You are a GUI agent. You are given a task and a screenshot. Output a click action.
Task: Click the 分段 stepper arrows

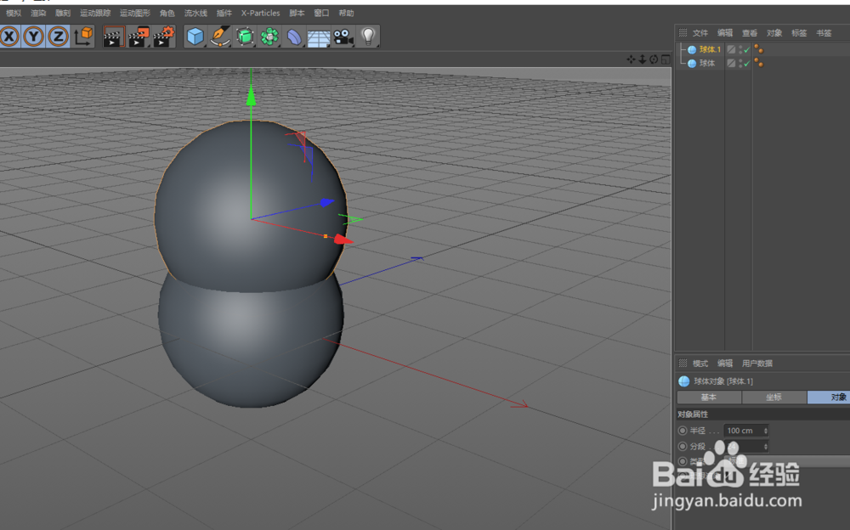(x=766, y=447)
